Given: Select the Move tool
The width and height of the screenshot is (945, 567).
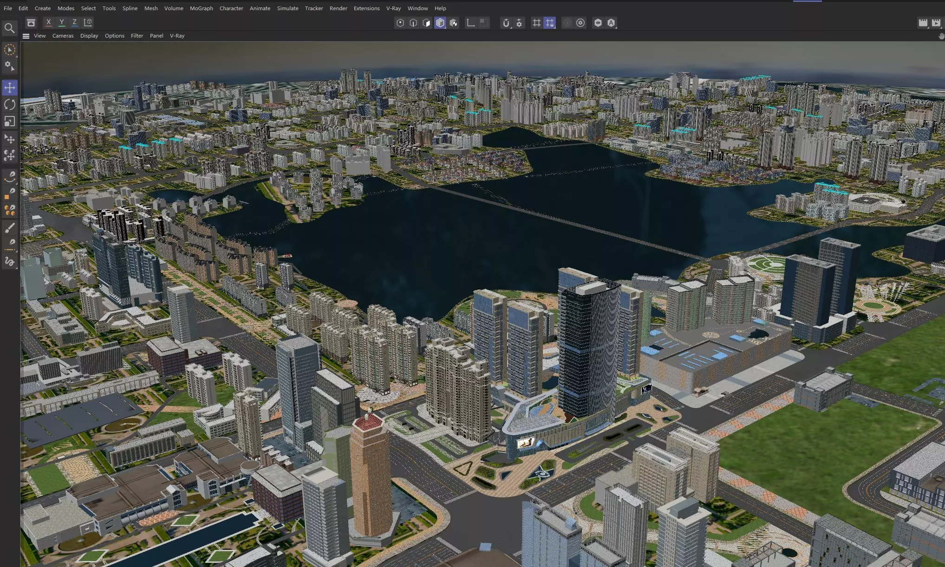Looking at the screenshot, I should pos(9,87).
